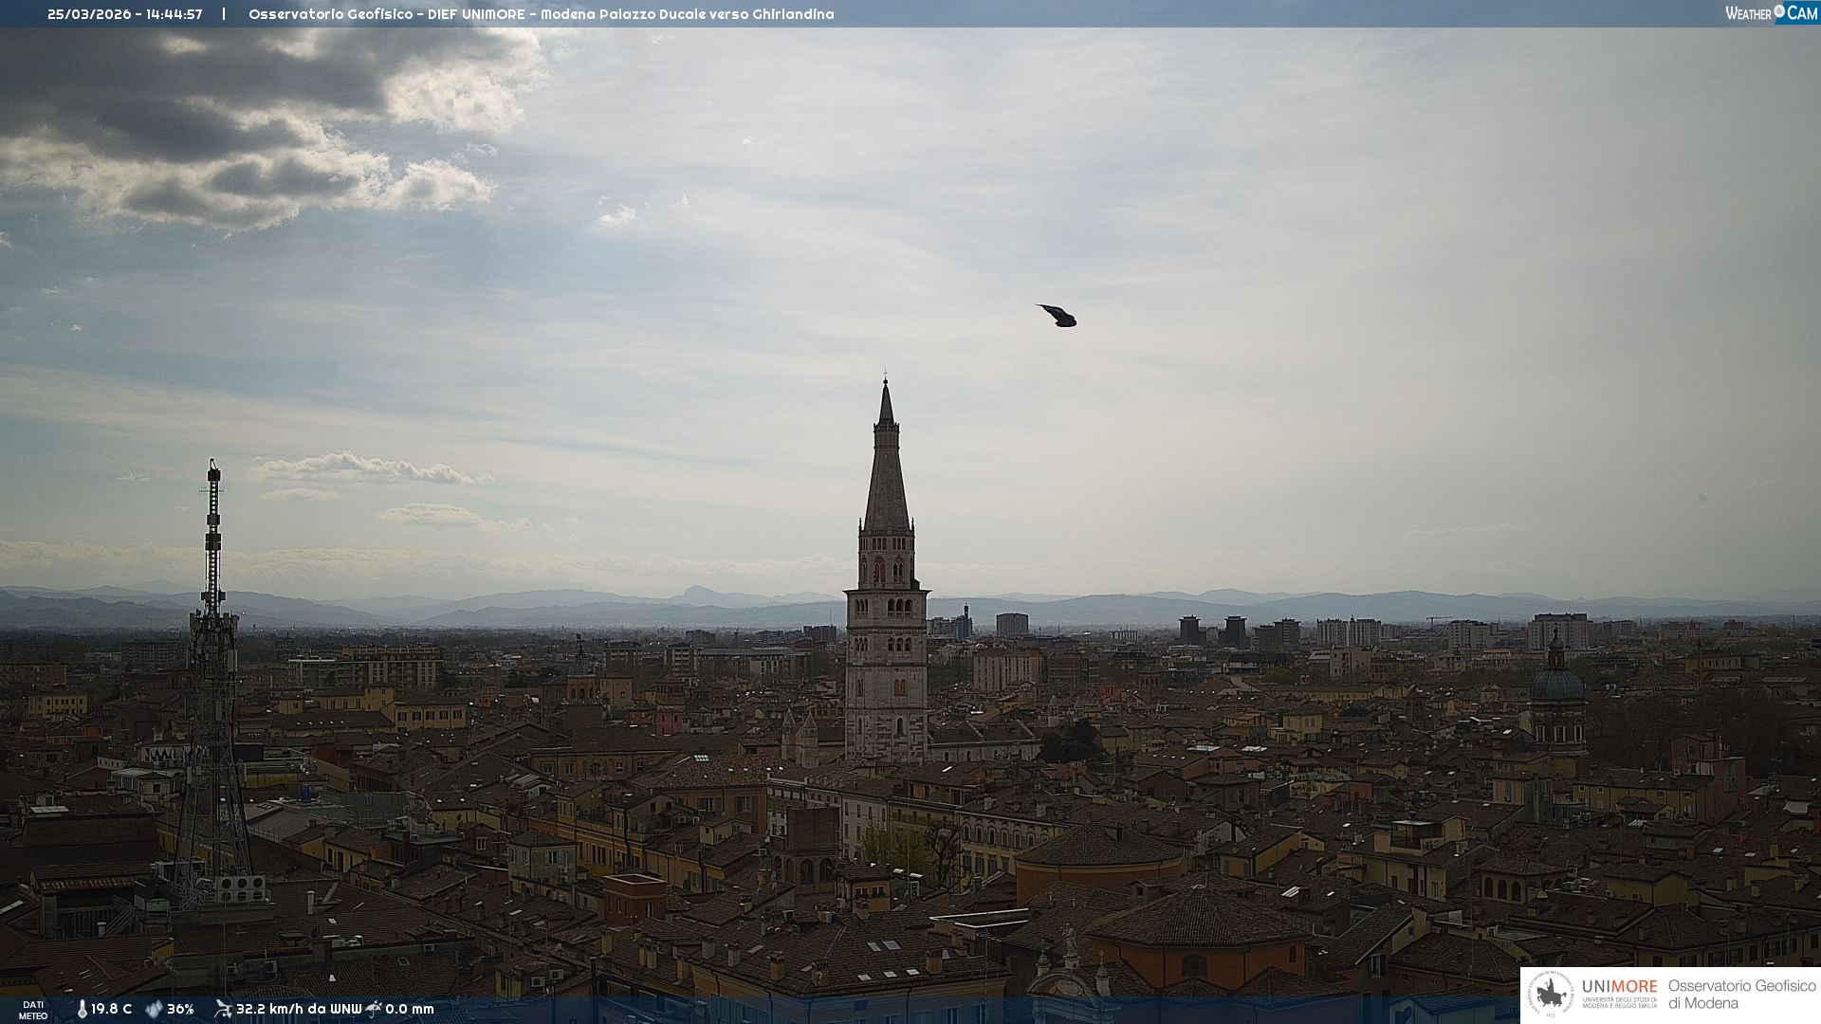The height and width of the screenshot is (1024, 1821).
Task: Click the humidity water drops icon
Action: click(154, 1009)
